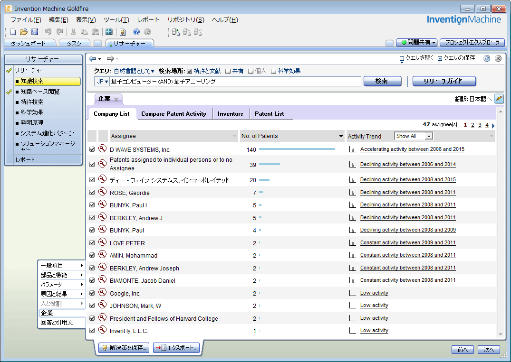Enable the 共有 search location checkbox
511x362 pixels.
tap(228, 71)
